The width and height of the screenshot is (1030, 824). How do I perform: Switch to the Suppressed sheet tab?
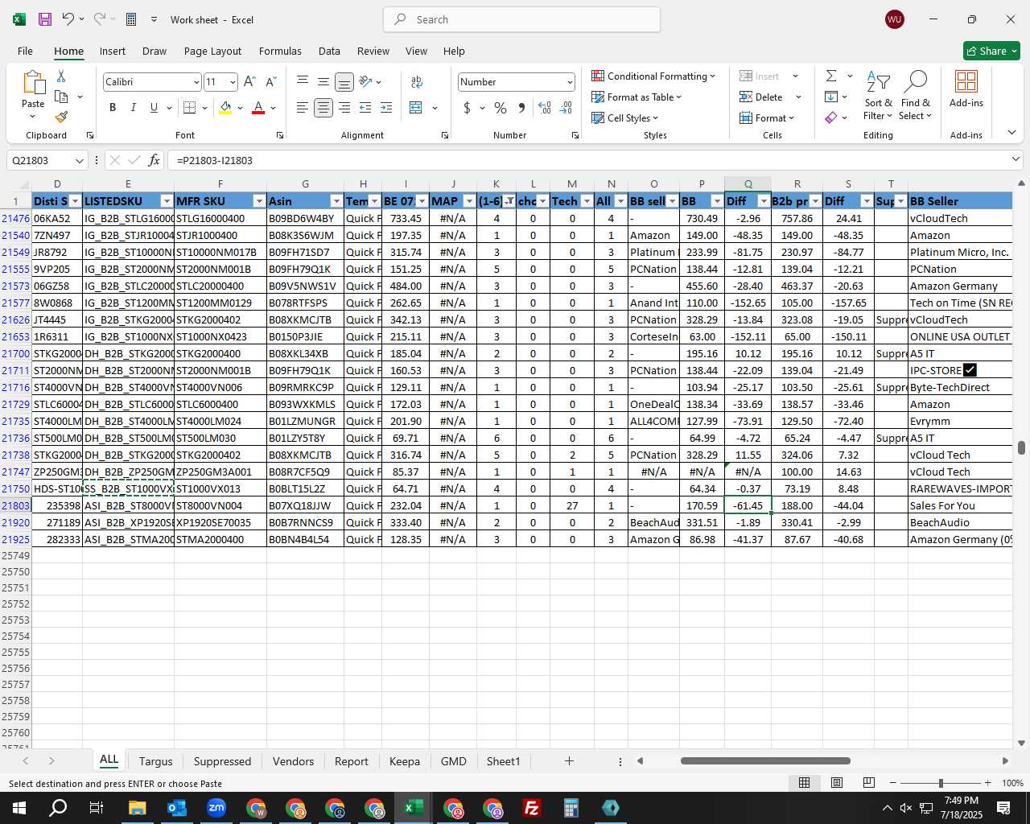(x=222, y=761)
